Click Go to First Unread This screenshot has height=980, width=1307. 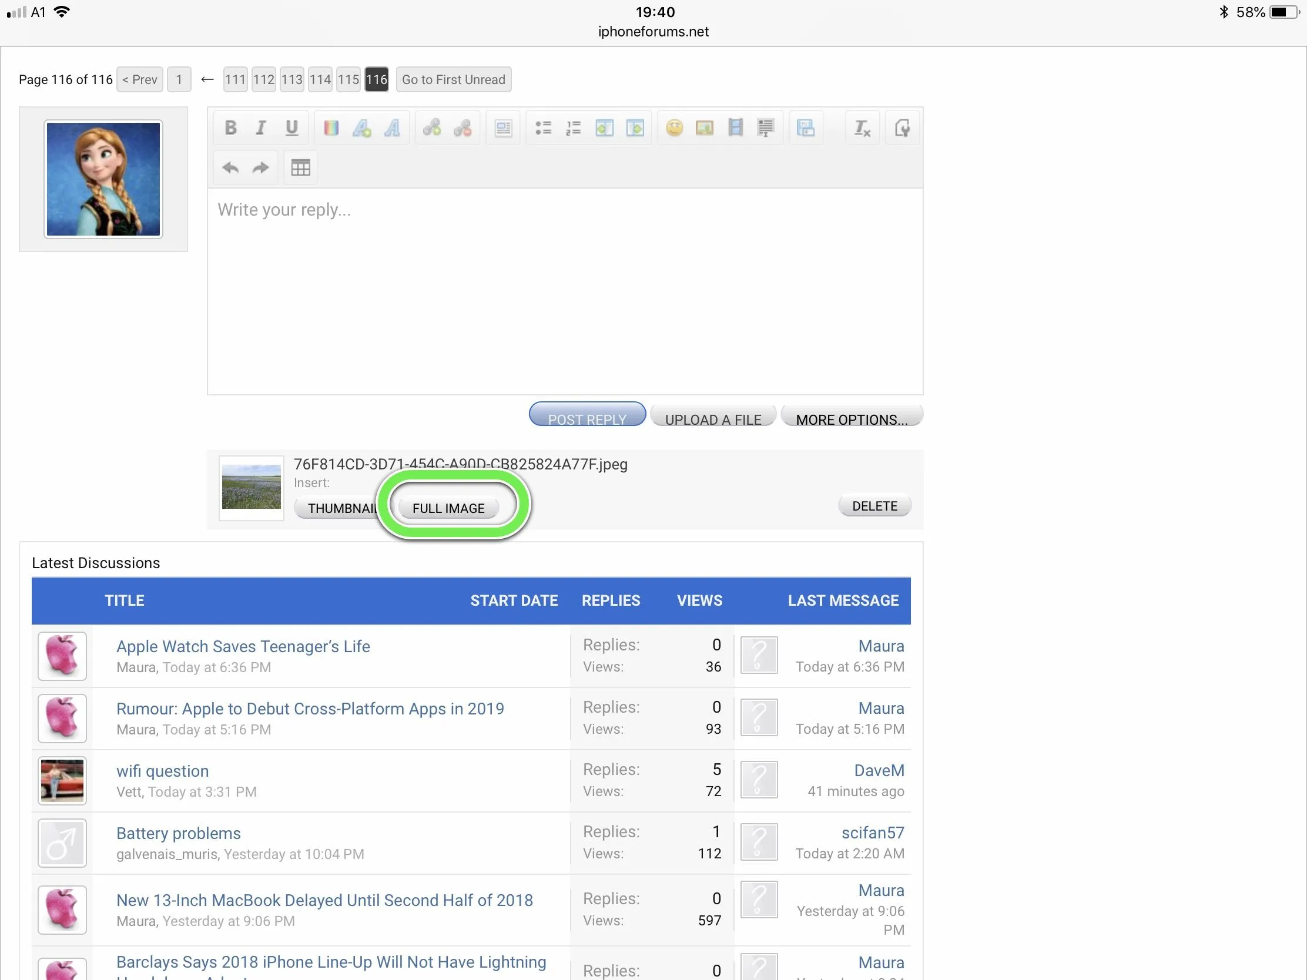click(453, 79)
